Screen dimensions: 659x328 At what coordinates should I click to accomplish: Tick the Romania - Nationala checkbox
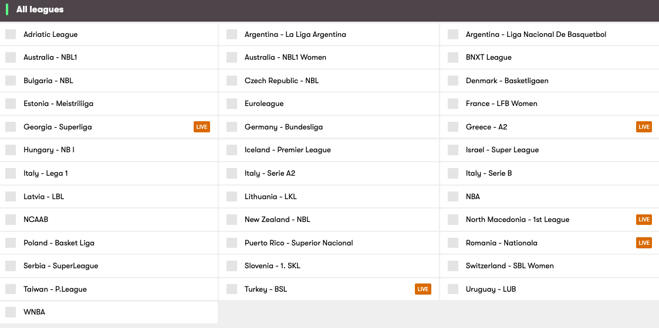[x=453, y=243]
